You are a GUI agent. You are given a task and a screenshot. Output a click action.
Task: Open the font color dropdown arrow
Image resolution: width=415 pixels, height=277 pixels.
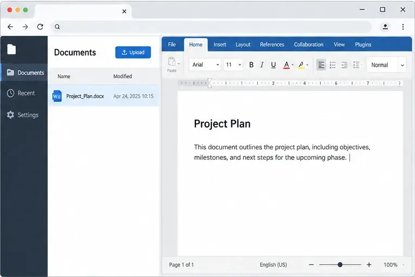click(x=292, y=65)
